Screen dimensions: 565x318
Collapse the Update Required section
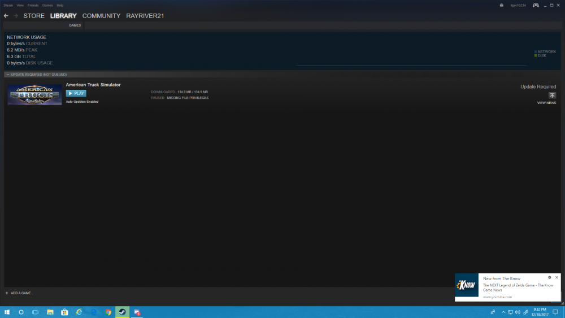tap(7, 75)
